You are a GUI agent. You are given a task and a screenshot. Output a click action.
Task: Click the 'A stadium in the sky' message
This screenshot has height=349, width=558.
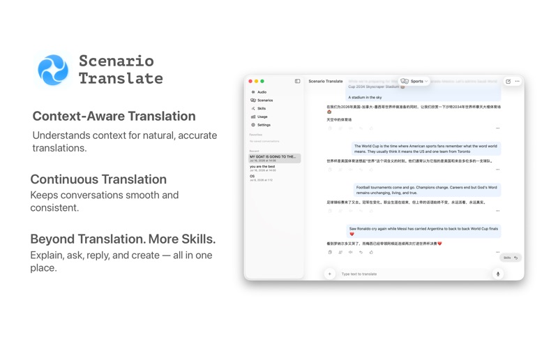click(365, 97)
